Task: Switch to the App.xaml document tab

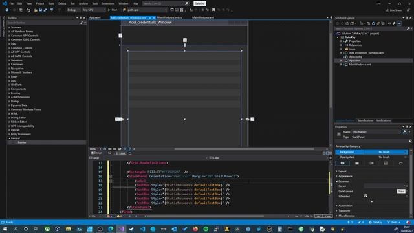Action: 95,17
